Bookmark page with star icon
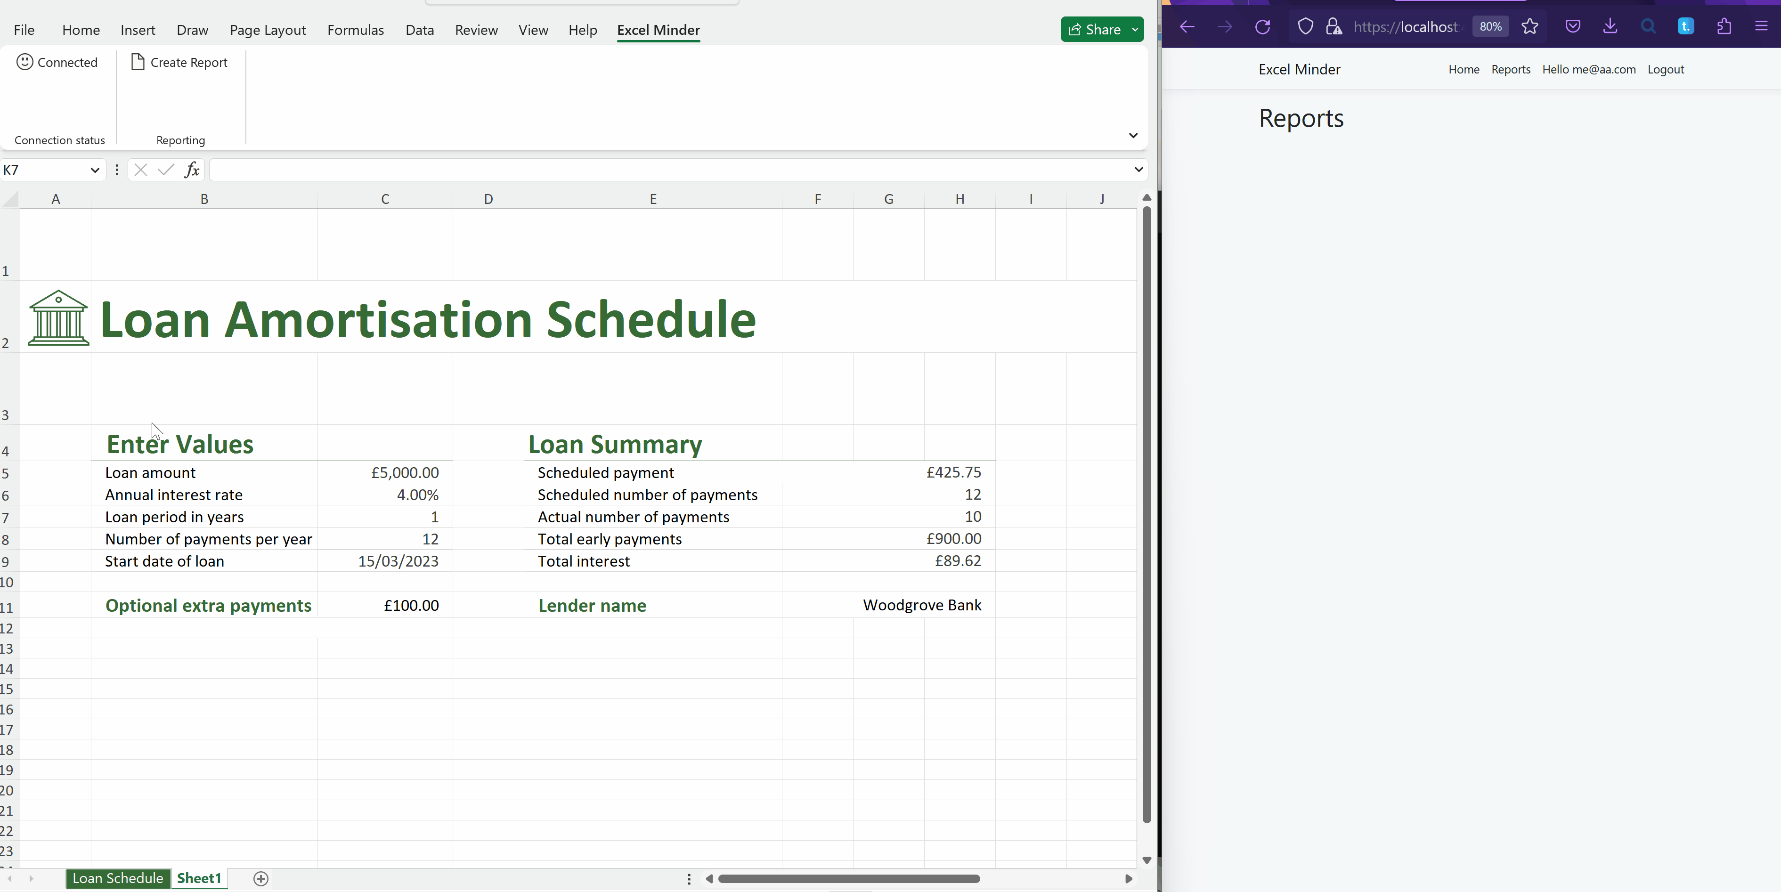1781x892 pixels. pyautogui.click(x=1530, y=27)
